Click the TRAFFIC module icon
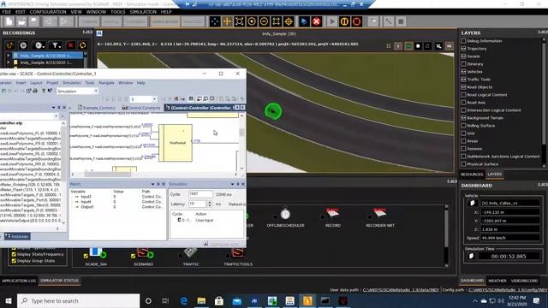Screen dimensions: 548x308 coord(191,253)
